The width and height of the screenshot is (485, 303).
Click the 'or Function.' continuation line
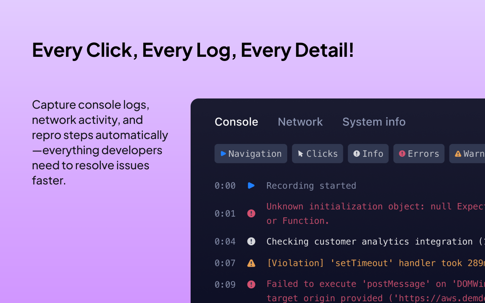[298, 221]
